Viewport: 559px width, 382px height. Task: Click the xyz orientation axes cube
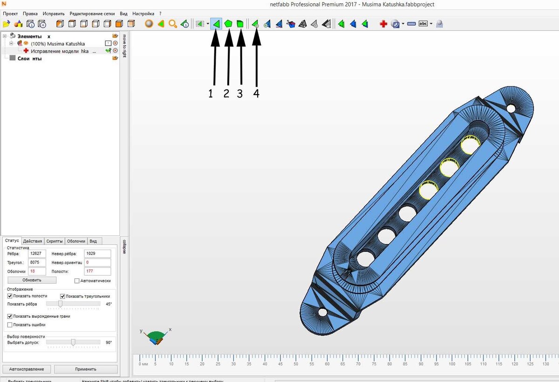coord(156,337)
